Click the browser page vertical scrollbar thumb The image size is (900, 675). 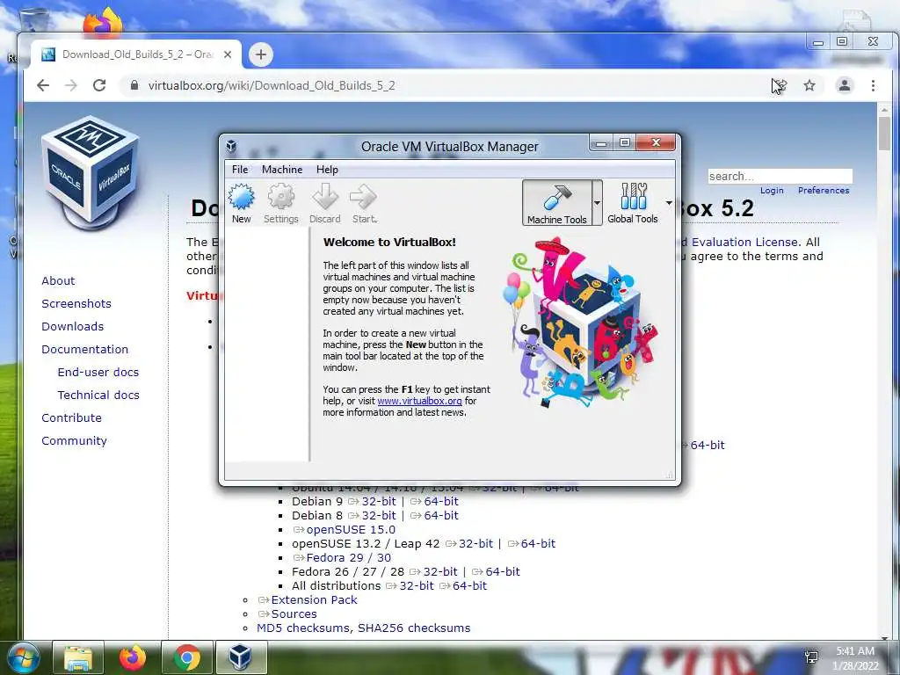pyautogui.click(x=884, y=134)
